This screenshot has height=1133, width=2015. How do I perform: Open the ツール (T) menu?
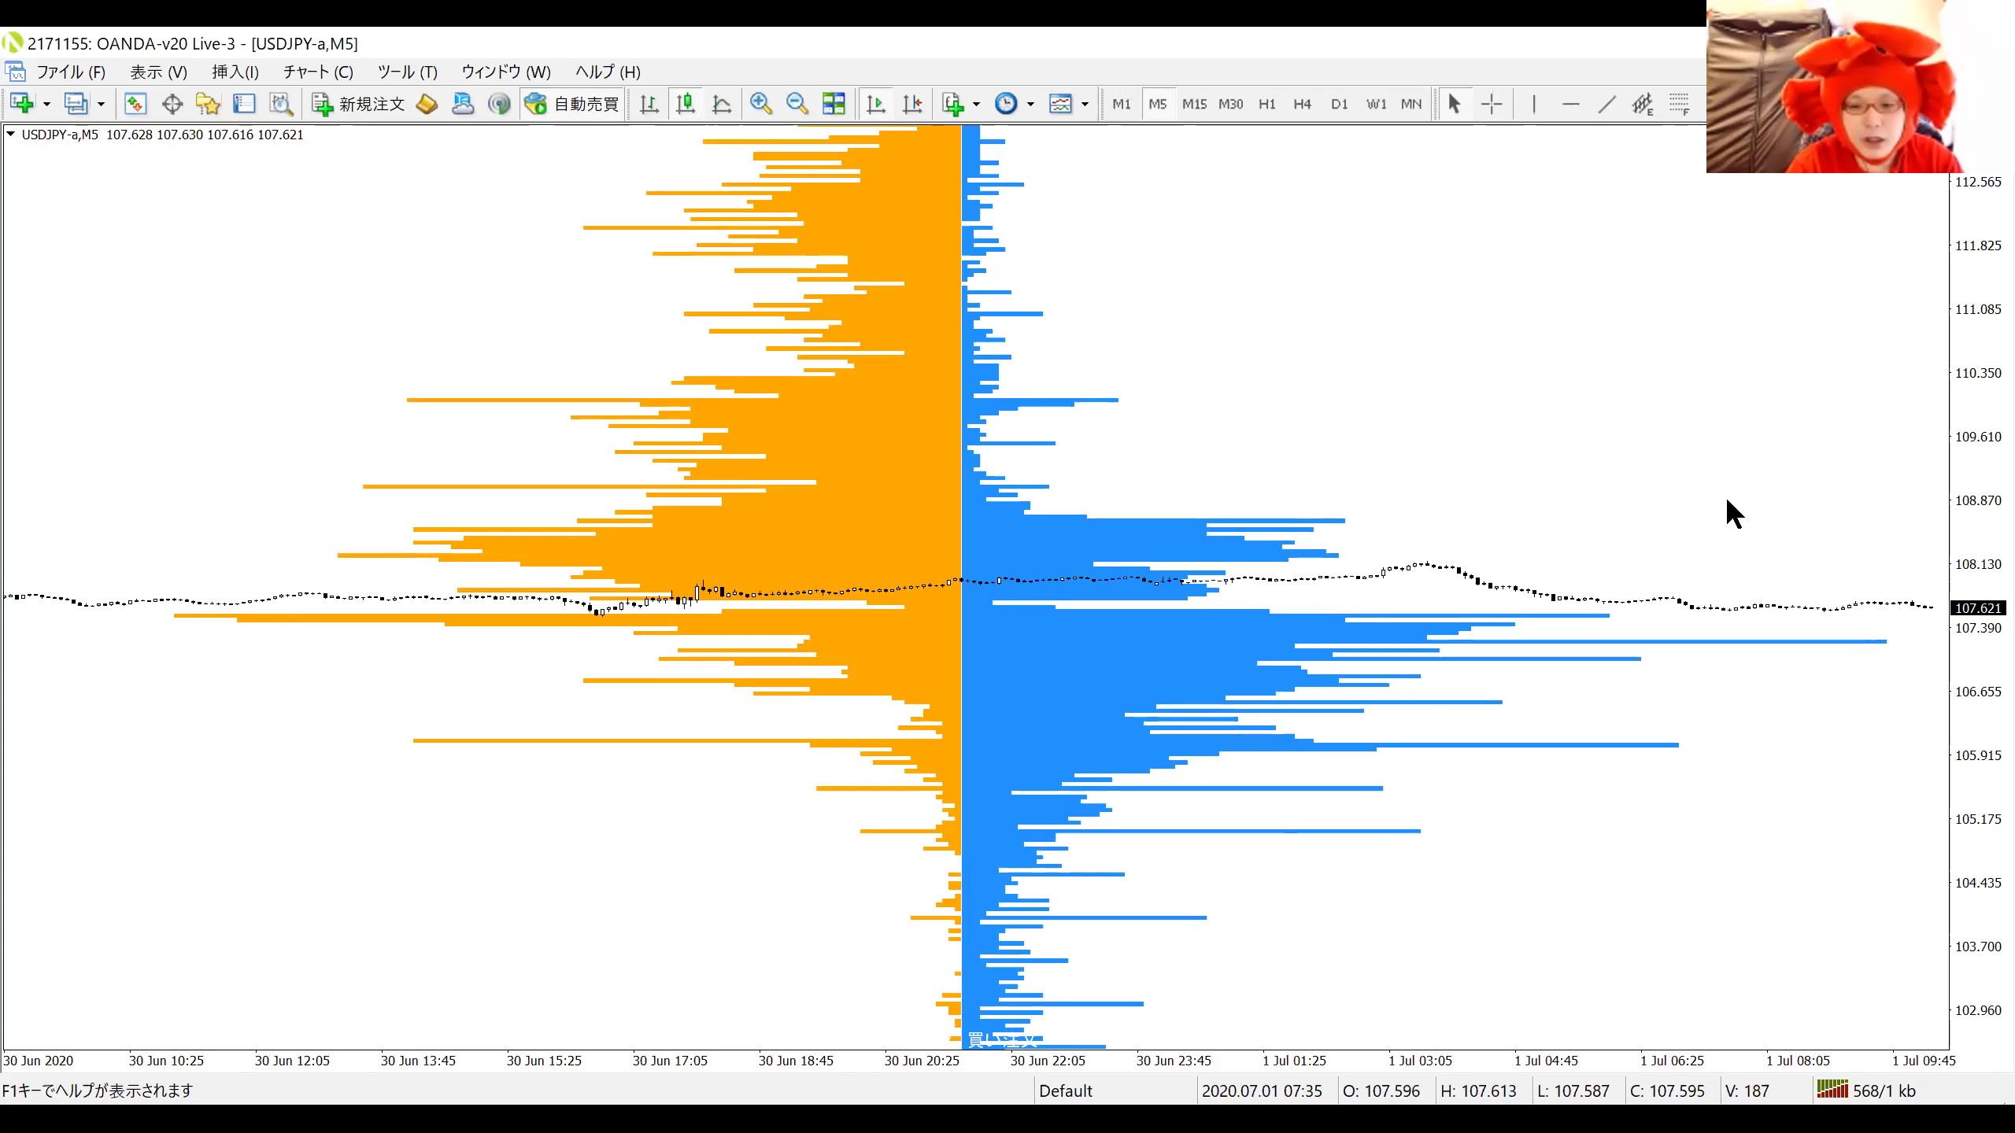[x=407, y=72]
